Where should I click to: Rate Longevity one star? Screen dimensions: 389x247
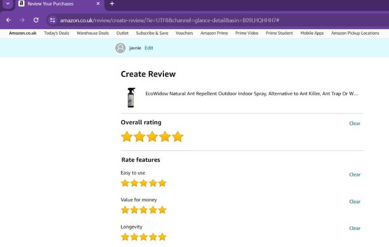(125, 237)
